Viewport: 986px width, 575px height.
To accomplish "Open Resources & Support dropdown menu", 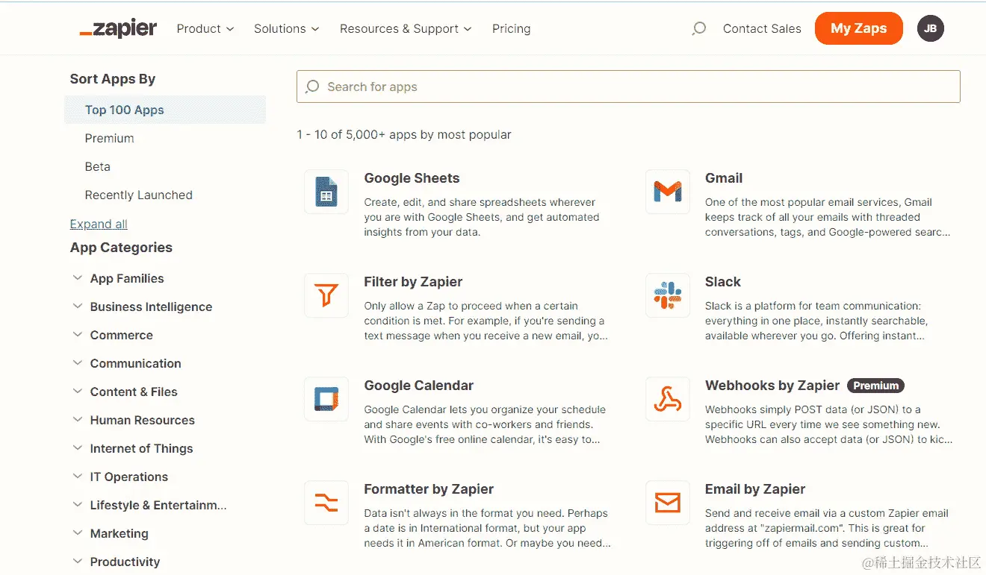I will (406, 29).
